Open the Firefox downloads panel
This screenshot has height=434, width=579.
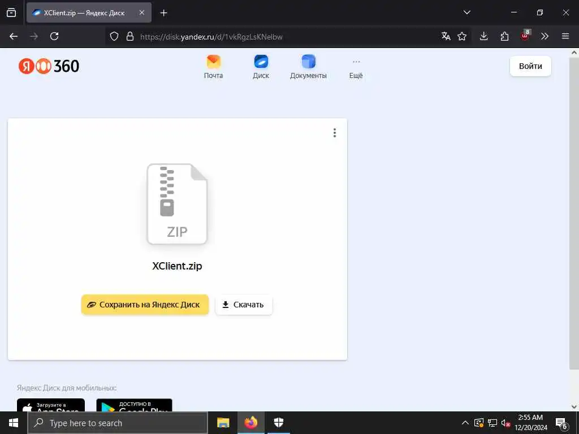tap(484, 36)
